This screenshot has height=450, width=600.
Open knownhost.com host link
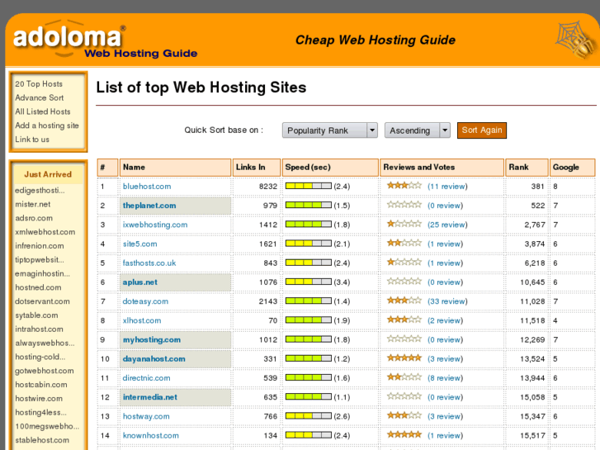click(151, 435)
